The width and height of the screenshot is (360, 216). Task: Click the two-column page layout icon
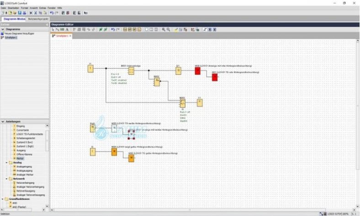pyautogui.click(x=151, y=30)
